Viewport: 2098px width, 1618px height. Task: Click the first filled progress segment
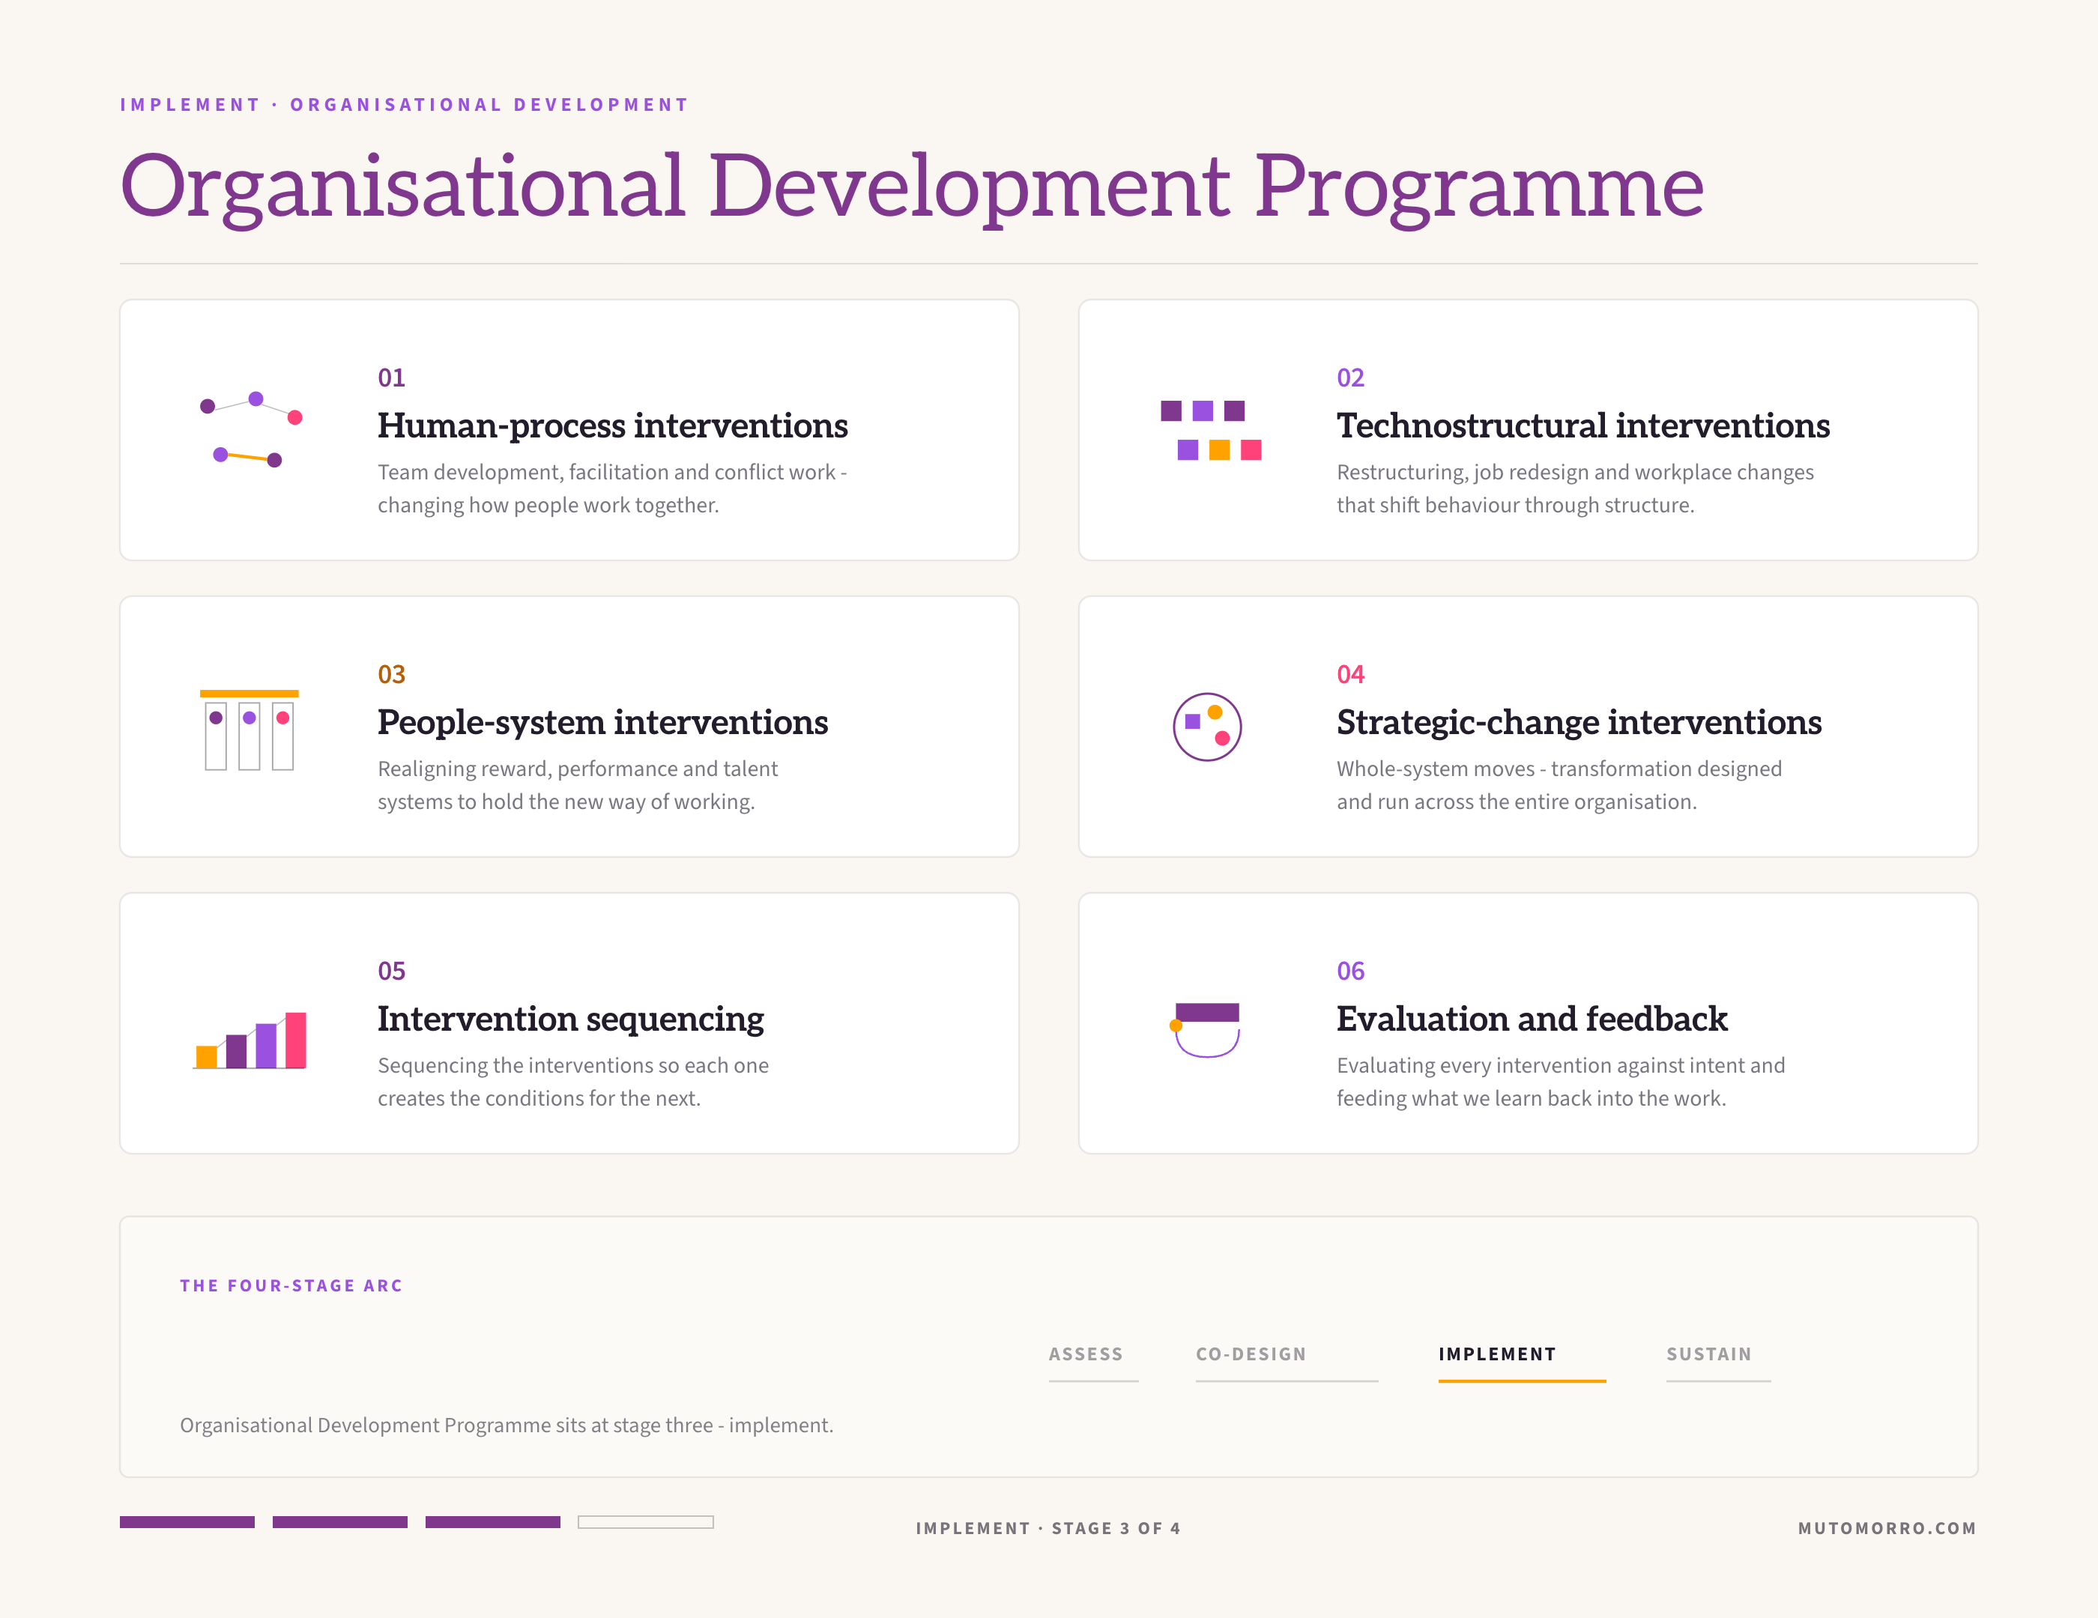(187, 1522)
